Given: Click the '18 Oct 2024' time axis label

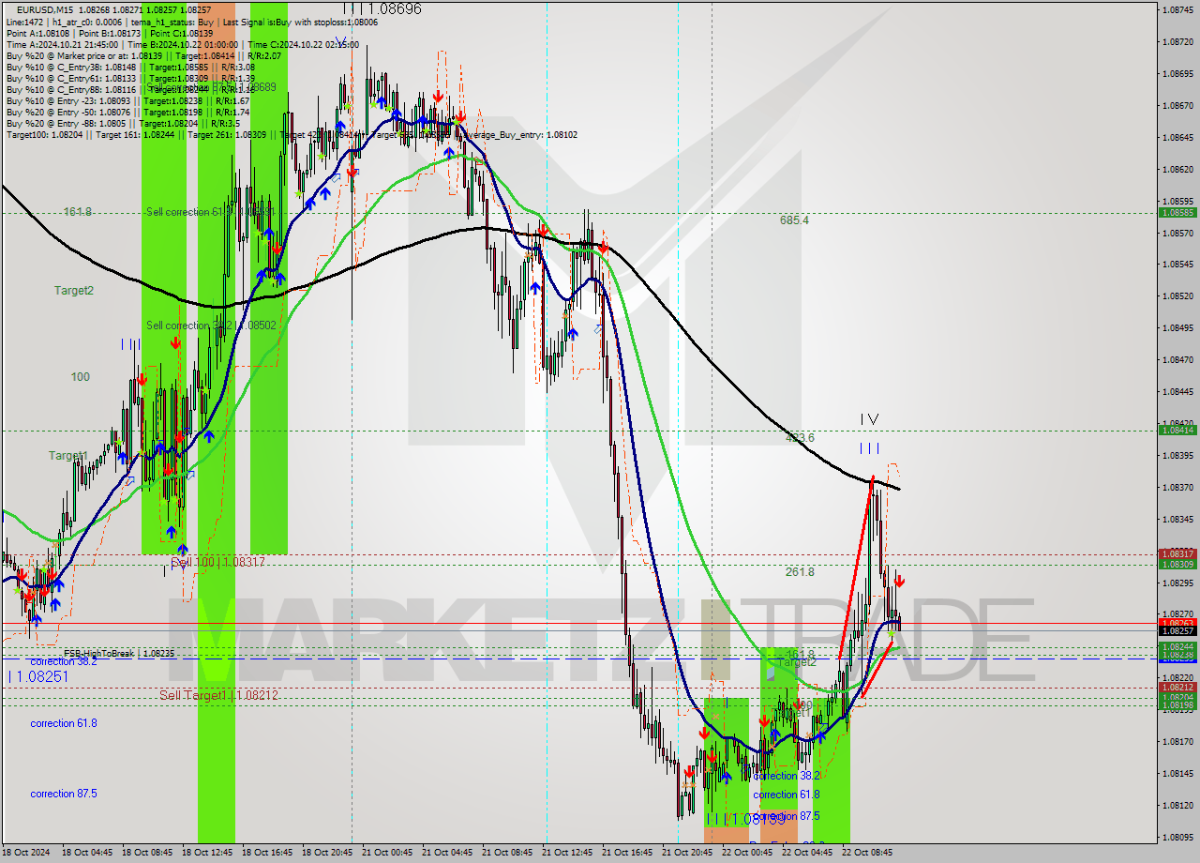Looking at the screenshot, I should (26, 853).
